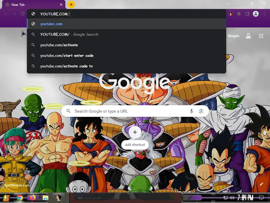The width and height of the screenshot is (270, 203).
Task: Open the tab search chevron
Action: tap(228, 4)
